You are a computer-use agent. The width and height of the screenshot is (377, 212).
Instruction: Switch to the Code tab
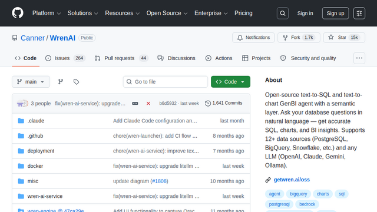26,58
